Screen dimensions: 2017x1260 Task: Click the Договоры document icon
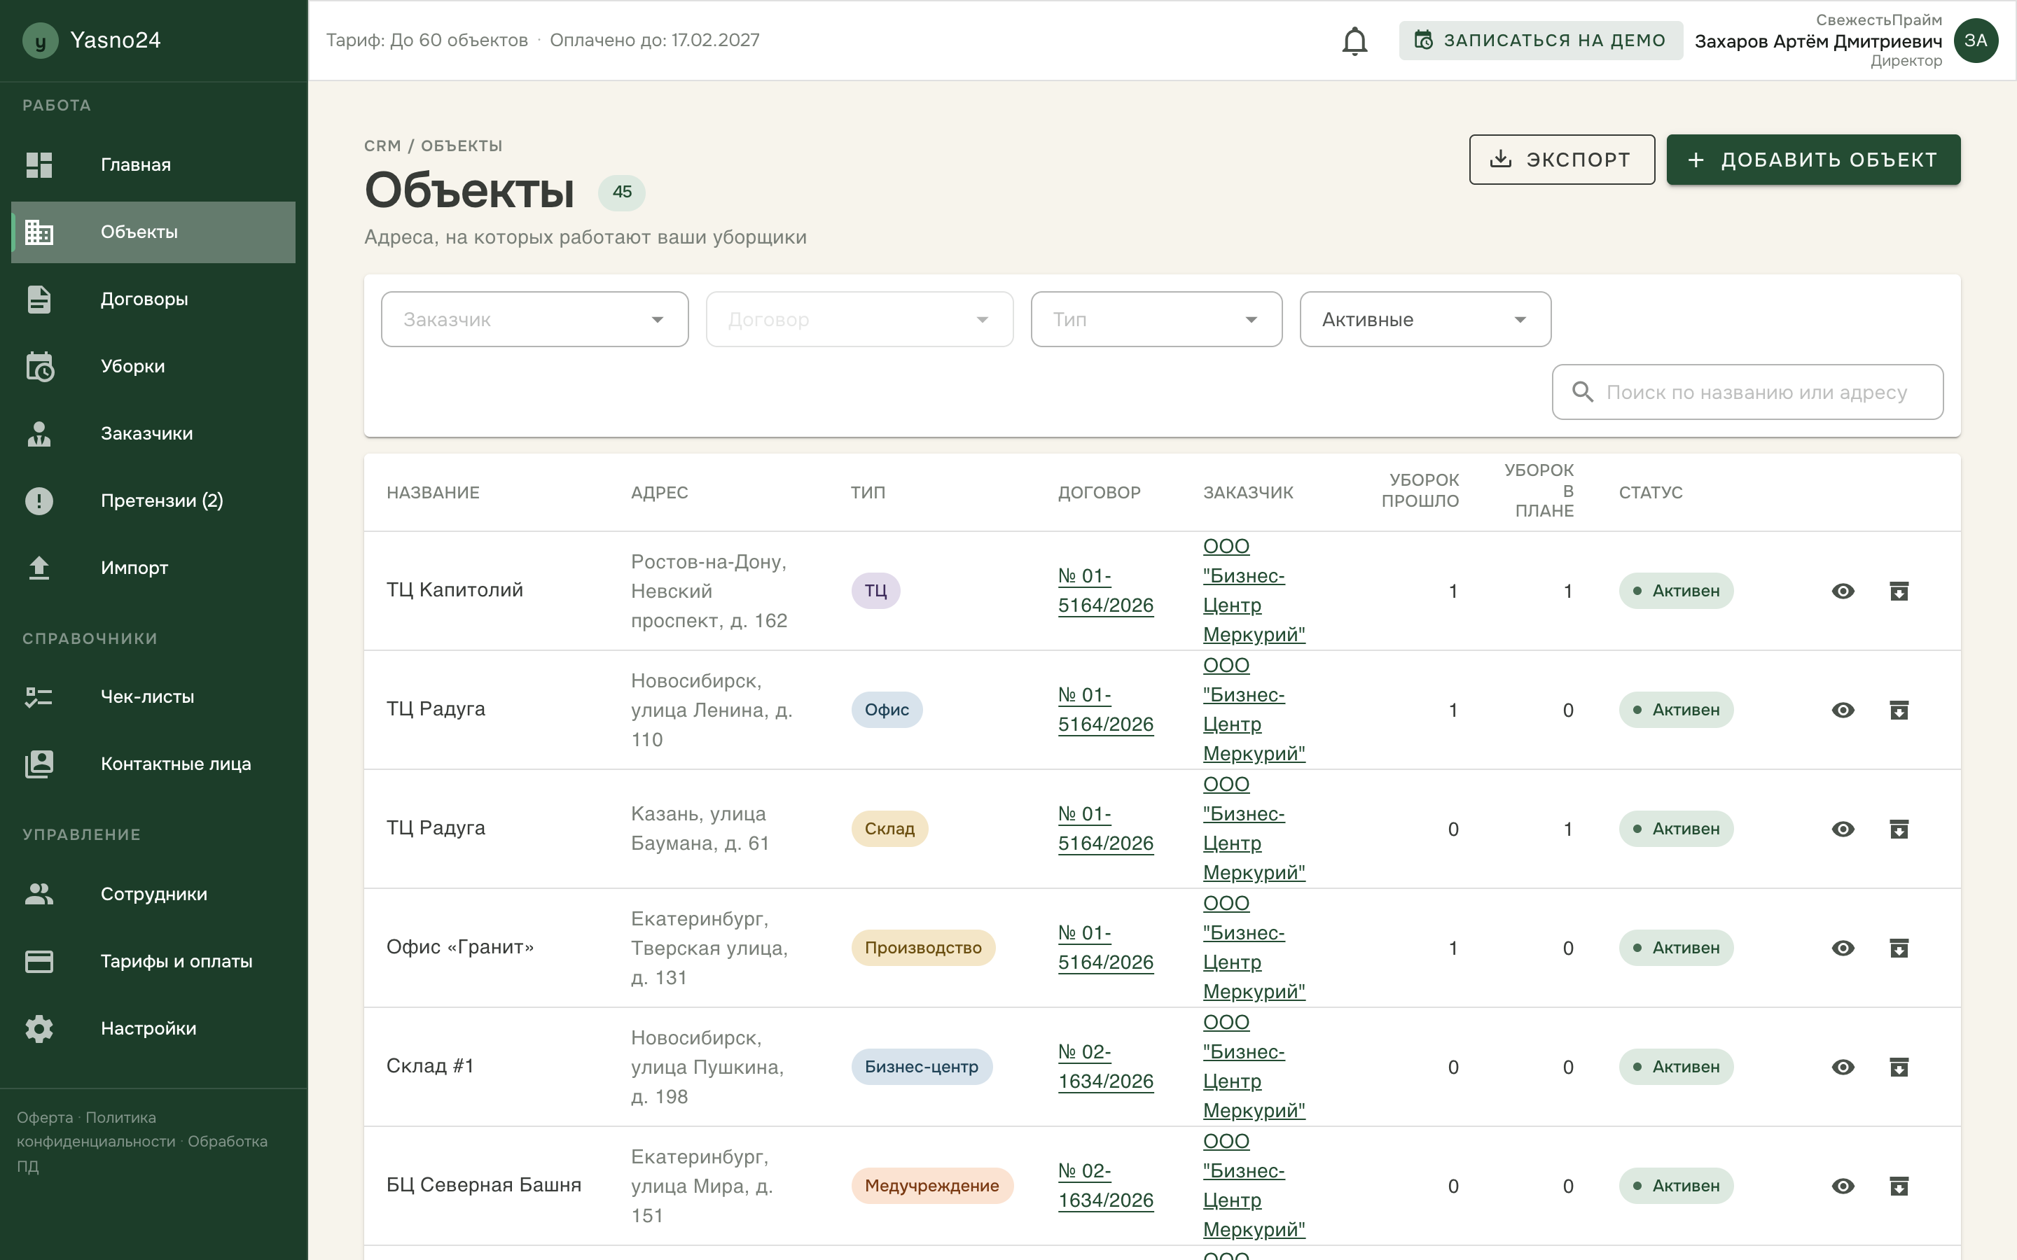[39, 299]
